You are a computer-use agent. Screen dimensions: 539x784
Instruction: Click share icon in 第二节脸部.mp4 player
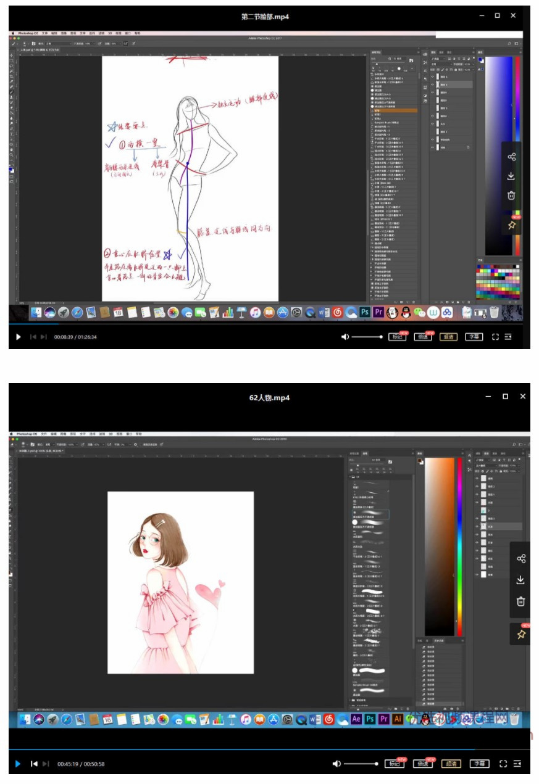pyautogui.click(x=511, y=157)
